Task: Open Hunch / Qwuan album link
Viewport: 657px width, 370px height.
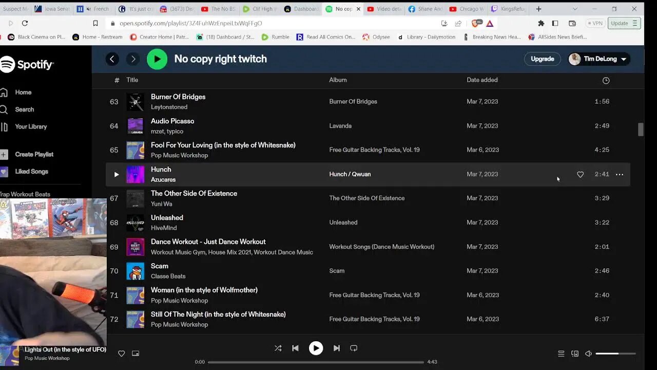Action: [350, 174]
